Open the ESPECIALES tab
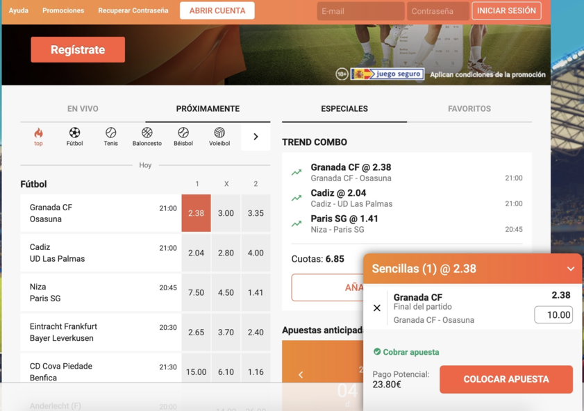The height and width of the screenshot is (411, 584). pyautogui.click(x=344, y=109)
